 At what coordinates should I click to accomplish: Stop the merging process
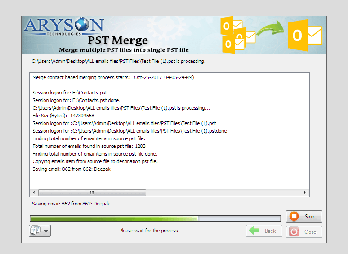pos(304,217)
